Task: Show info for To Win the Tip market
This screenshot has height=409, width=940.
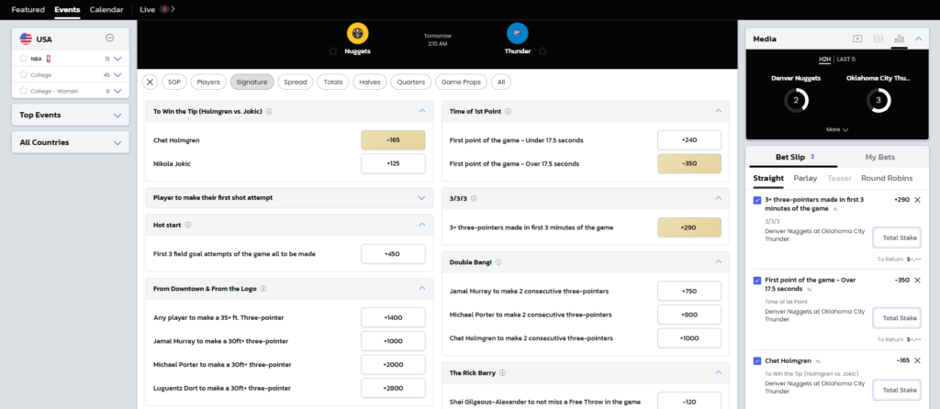Action: point(269,111)
